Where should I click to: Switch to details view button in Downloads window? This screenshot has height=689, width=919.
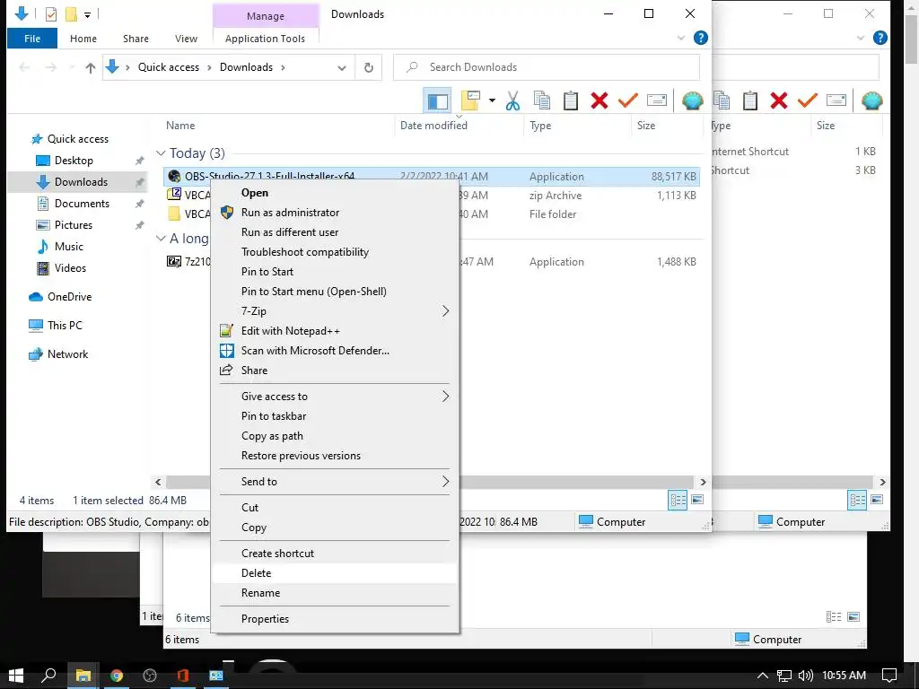point(678,501)
